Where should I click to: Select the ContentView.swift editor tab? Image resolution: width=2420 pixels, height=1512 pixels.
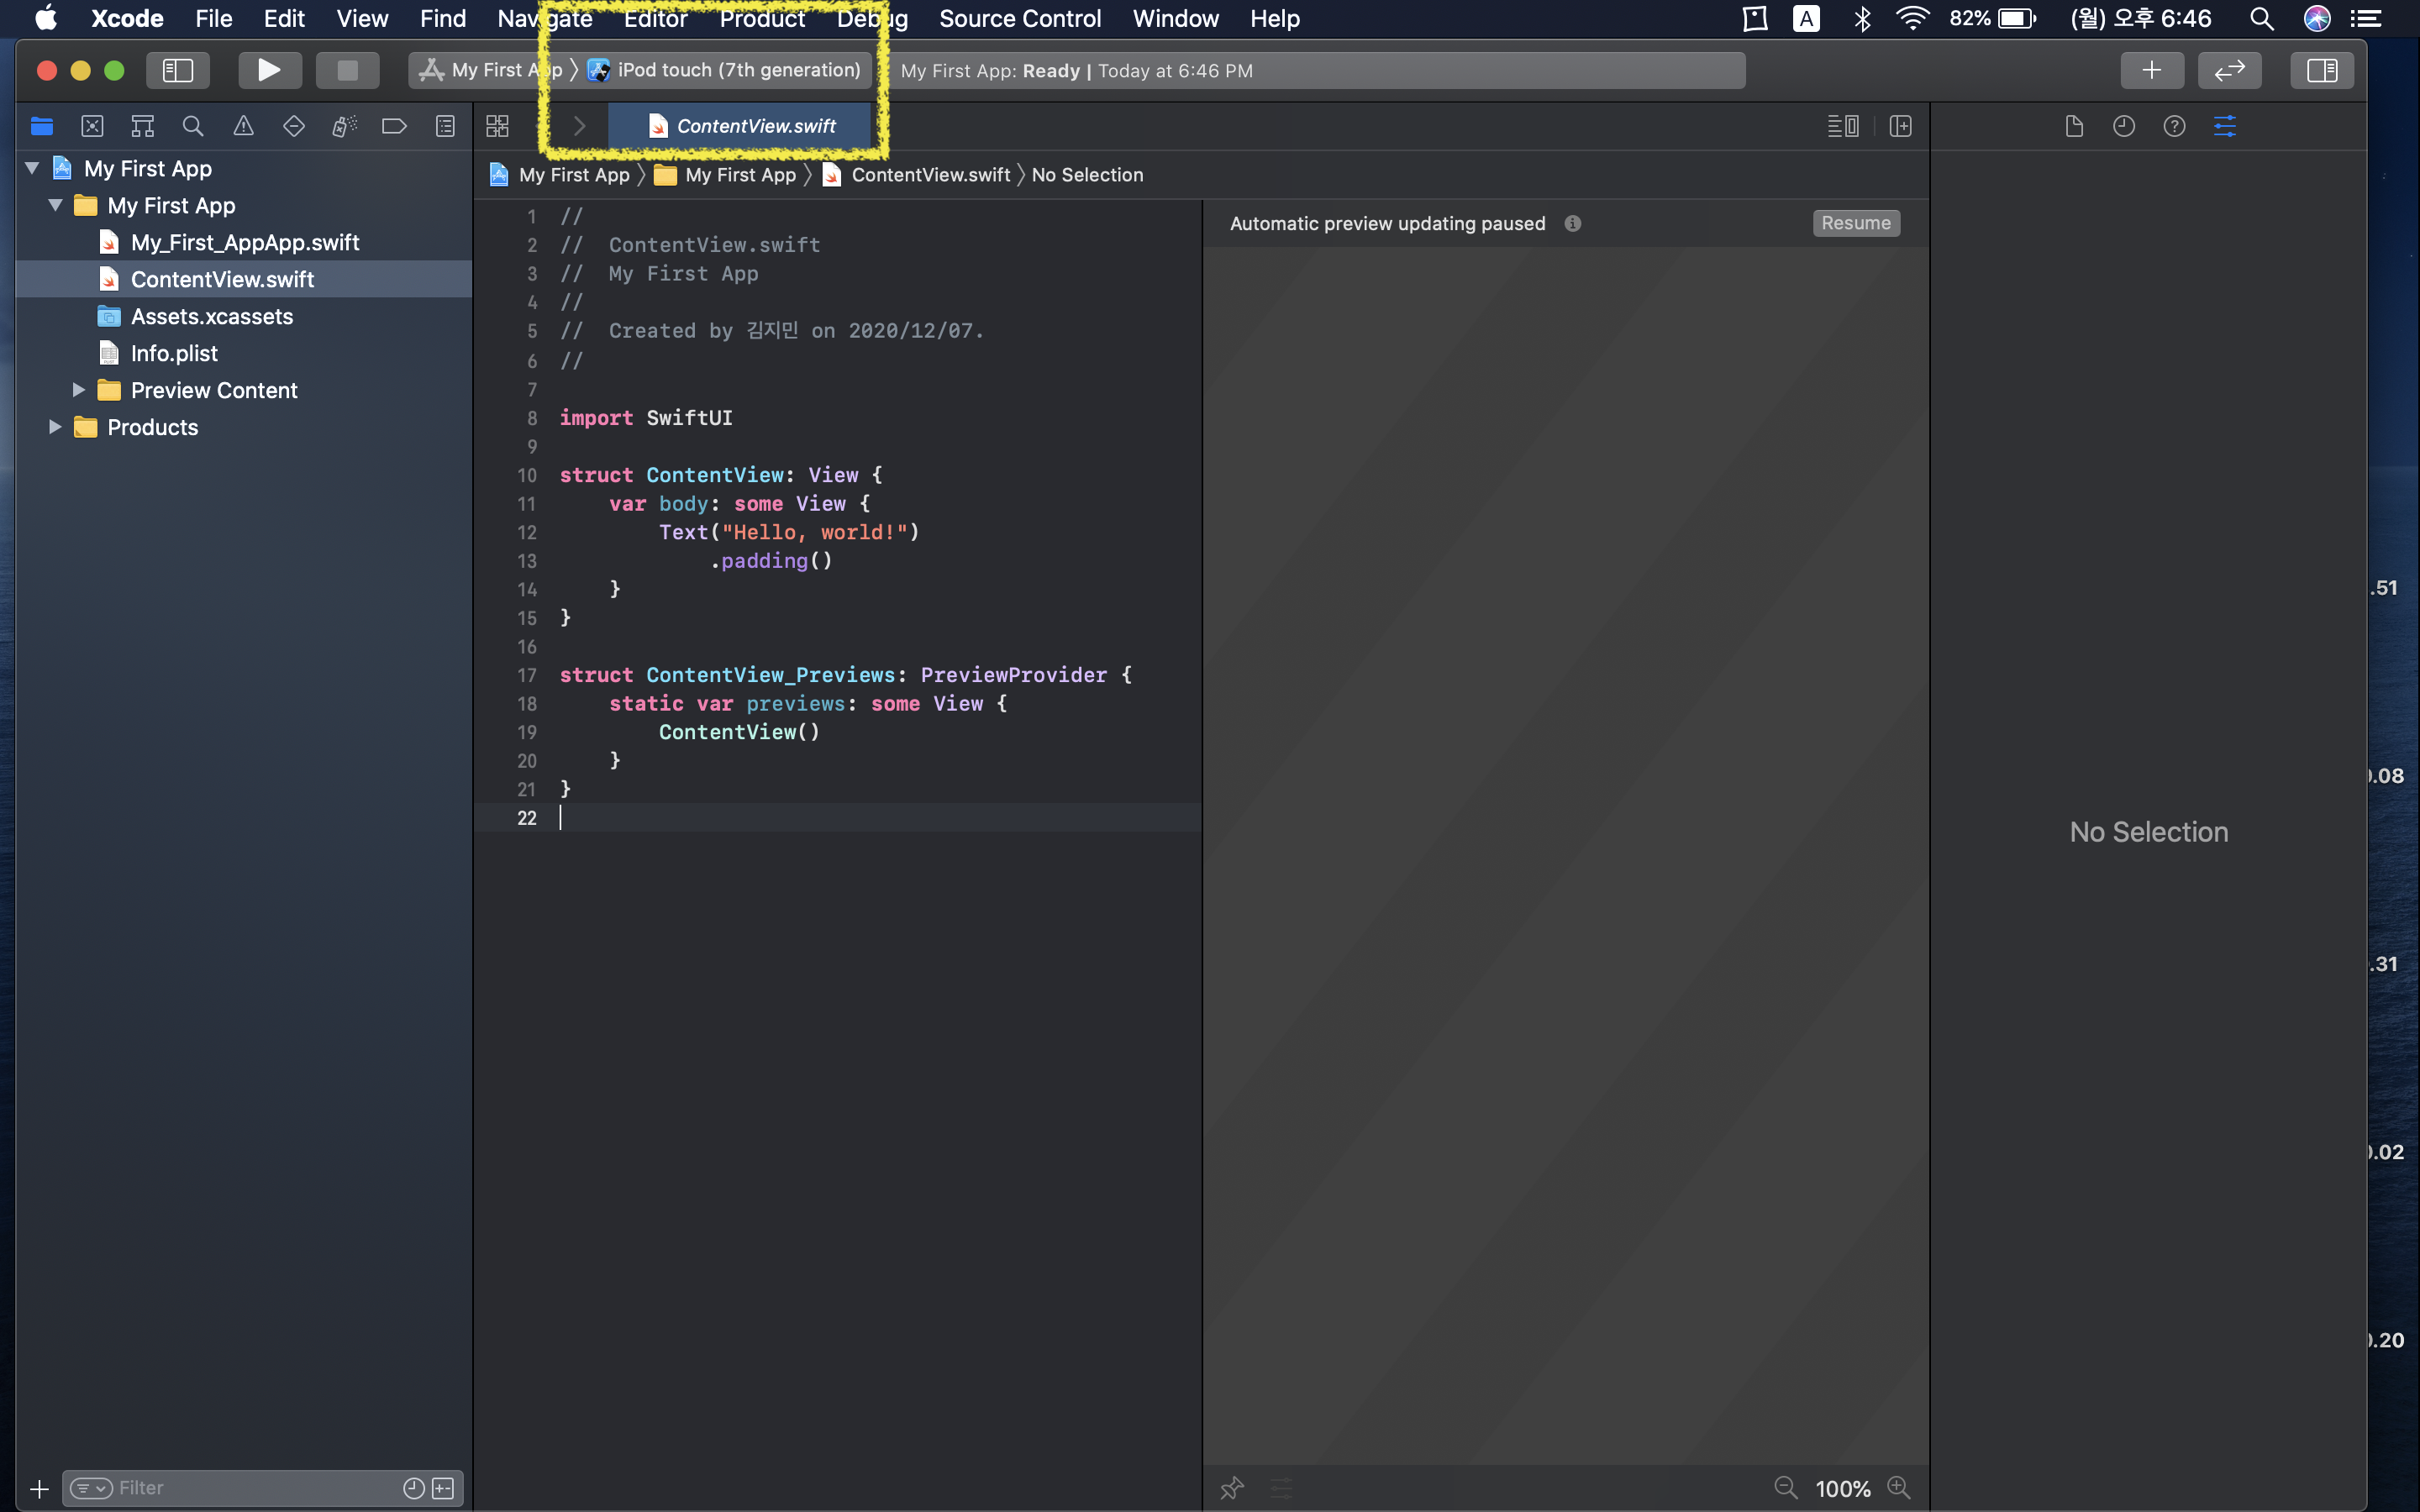741,126
